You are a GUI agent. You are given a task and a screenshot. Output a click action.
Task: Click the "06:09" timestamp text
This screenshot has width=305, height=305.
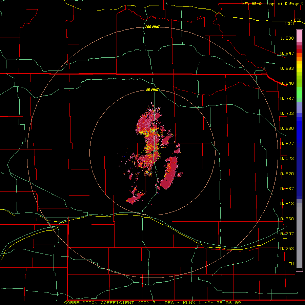tap(233, 303)
